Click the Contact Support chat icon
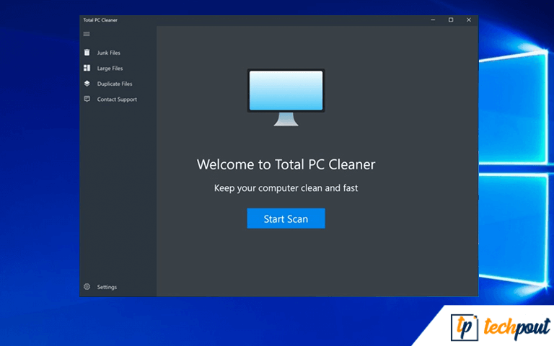The width and height of the screenshot is (554, 346). coord(87,99)
